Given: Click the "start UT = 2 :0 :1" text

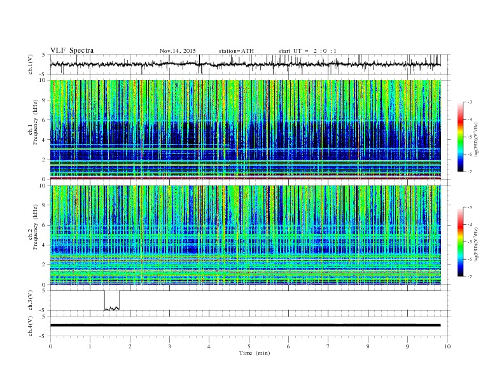Looking at the screenshot, I should pyautogui.click(x=307, y=51).
